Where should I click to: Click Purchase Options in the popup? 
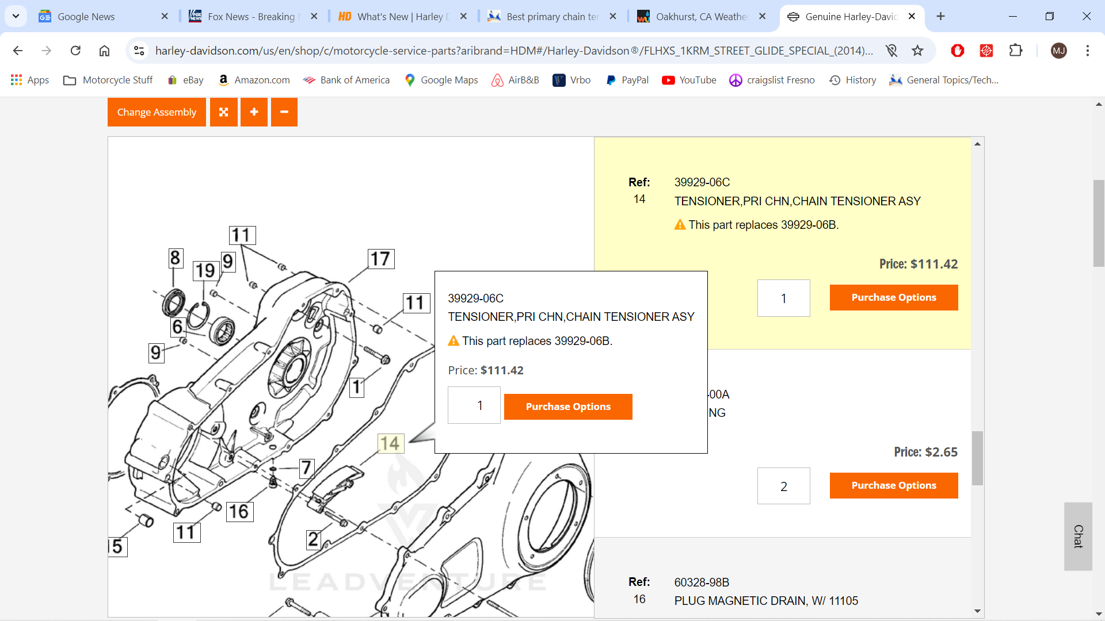[567, 407]
